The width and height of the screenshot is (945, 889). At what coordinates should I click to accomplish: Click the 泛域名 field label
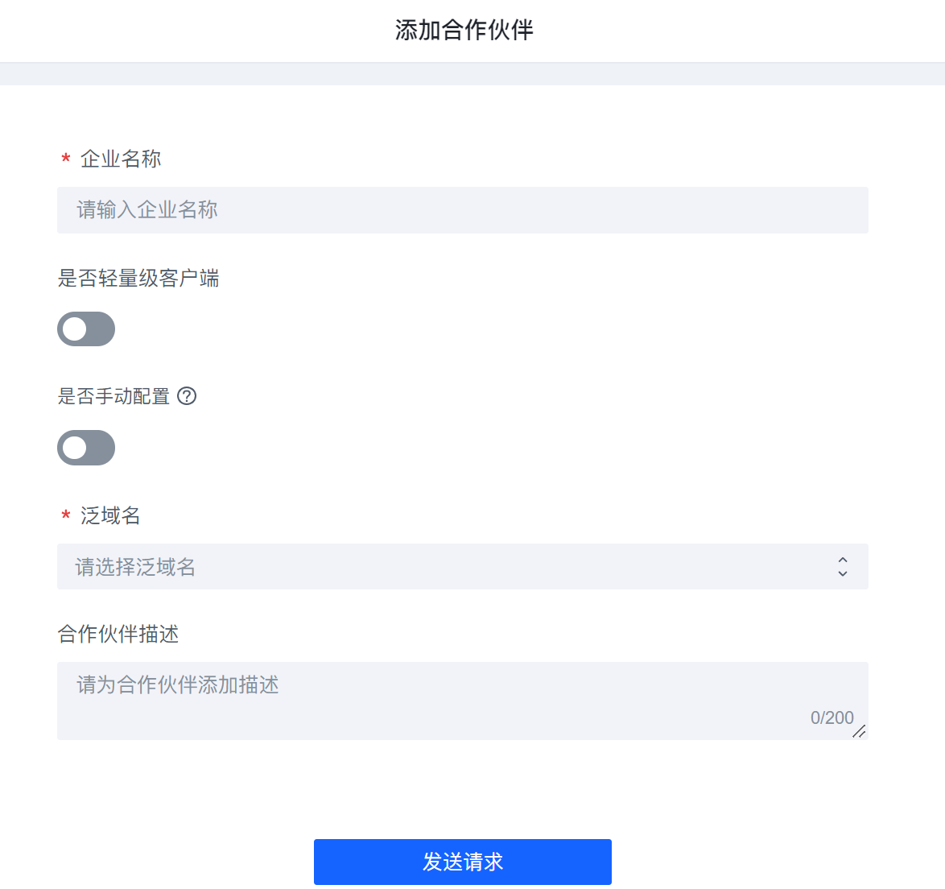(110, 516)
